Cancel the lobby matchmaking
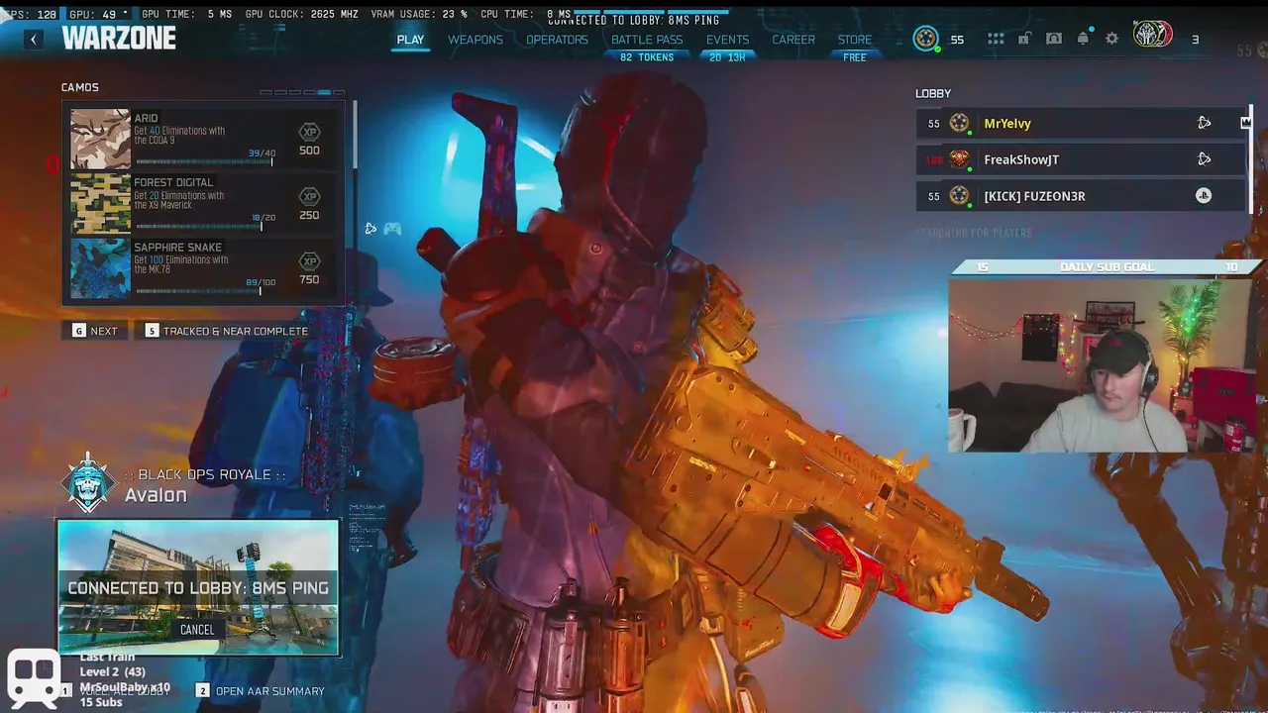Screen dimensions: 1268x713 (x=197, y=630)
